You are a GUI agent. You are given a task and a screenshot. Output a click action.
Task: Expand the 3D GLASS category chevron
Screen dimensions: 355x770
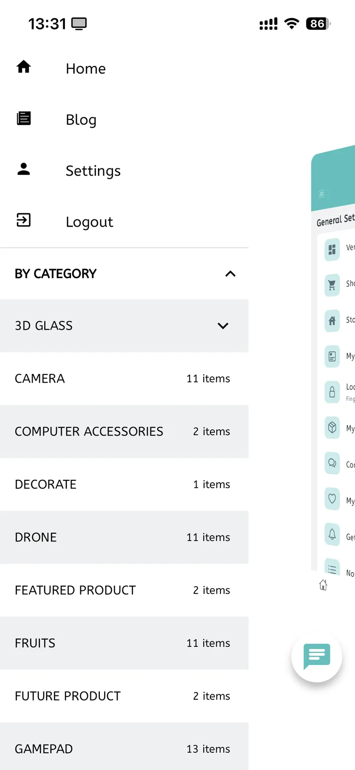pyautogui.click(x=223, y=326)
